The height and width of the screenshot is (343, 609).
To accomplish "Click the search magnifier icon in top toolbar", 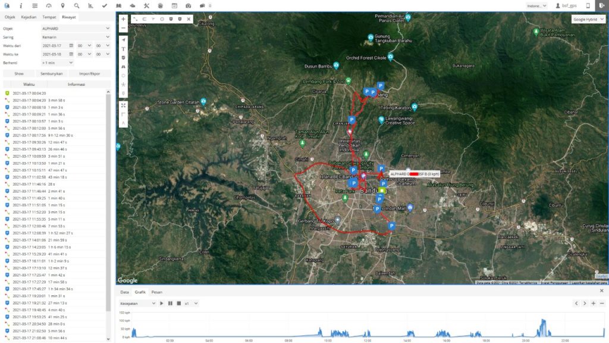I will [77, 5].
